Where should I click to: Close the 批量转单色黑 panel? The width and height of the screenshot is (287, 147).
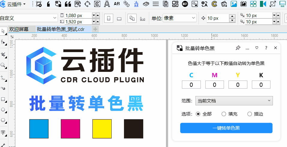tap(276, 48)
